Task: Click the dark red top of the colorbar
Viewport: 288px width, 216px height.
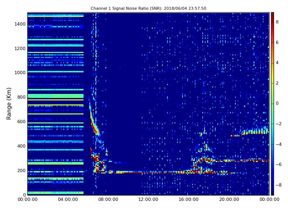Action: click(x=273, y=15)
